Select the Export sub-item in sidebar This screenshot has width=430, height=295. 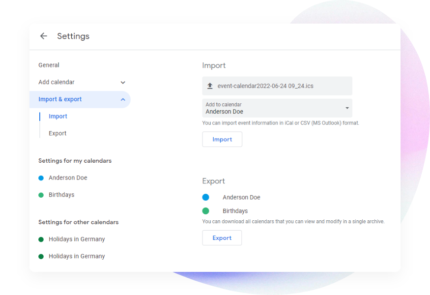tap(57, 133)
